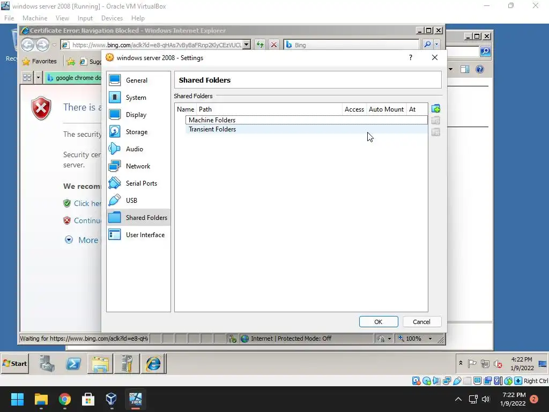
Task: Open the Network settings category
Action: (138, 166)
